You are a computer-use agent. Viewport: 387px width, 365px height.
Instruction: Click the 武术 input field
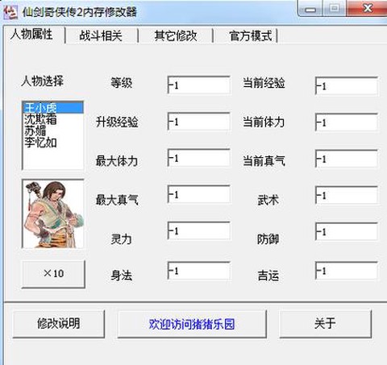346,195
